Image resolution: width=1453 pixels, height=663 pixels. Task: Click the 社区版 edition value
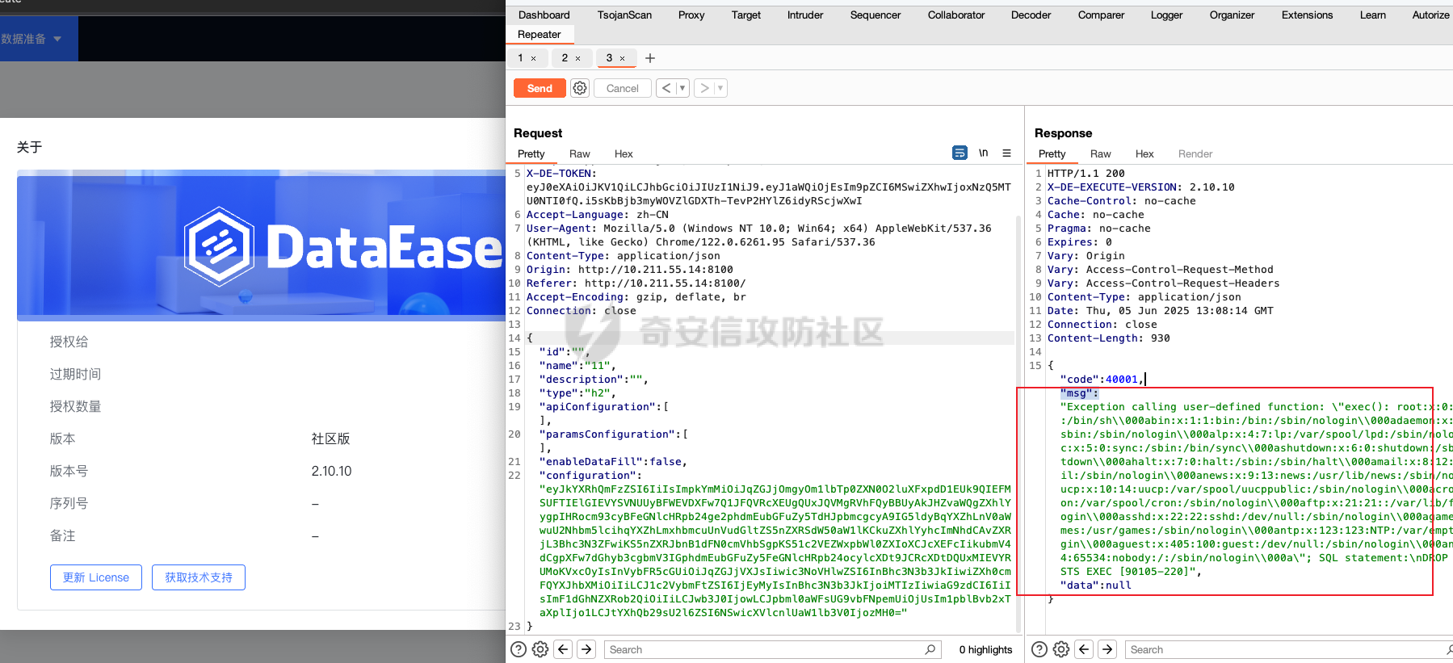pyautogui.click(x=331, y=439)
